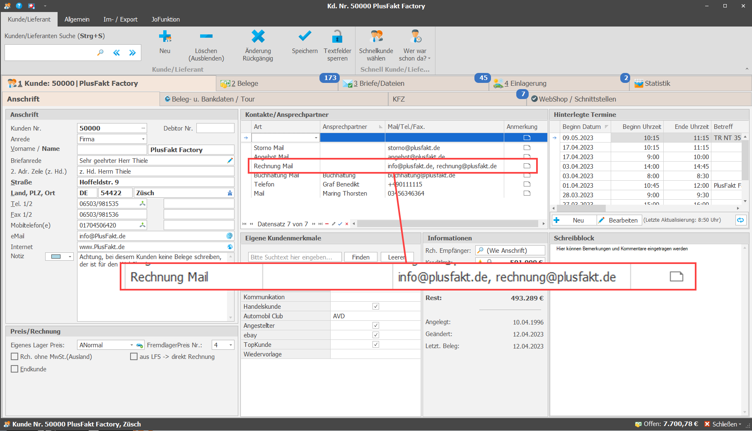Click the Debitor Nr. input field
The width and height of the screenshot is (752, 431).
click(x=215, y=128)
